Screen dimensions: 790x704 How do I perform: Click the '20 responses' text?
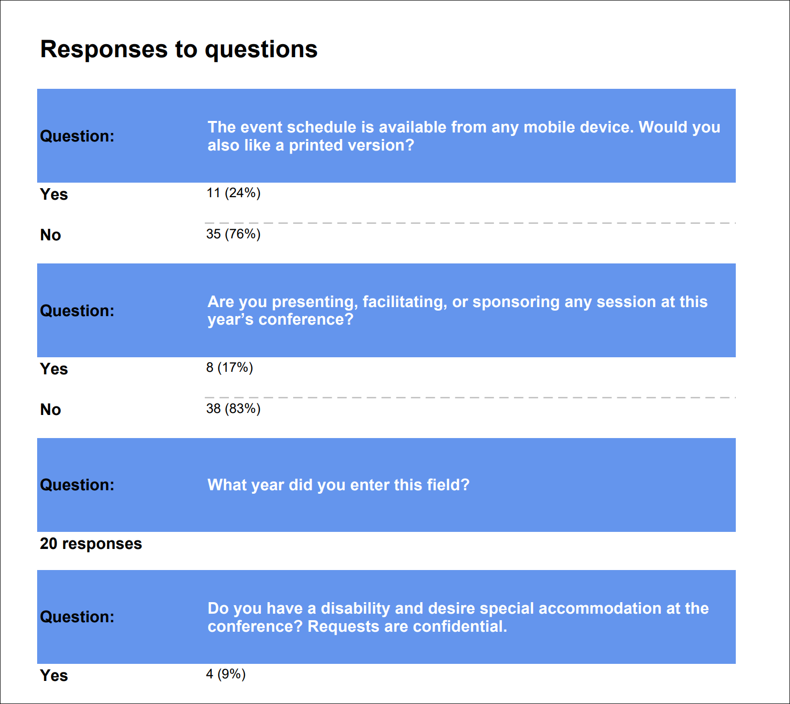pyautogui.click(x=91, y=543)
